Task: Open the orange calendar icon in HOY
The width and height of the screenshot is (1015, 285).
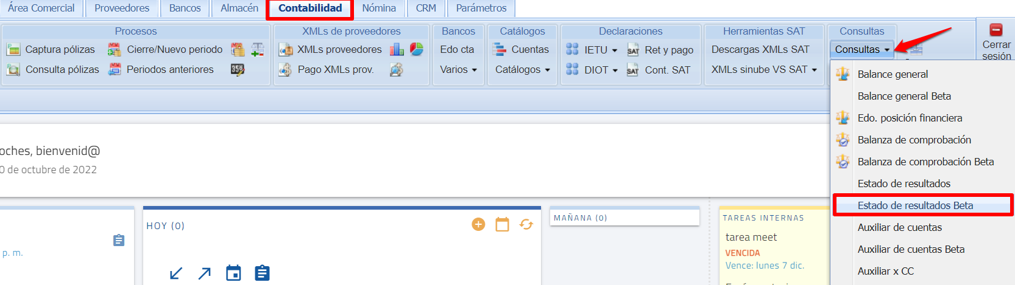Action: 502,224
